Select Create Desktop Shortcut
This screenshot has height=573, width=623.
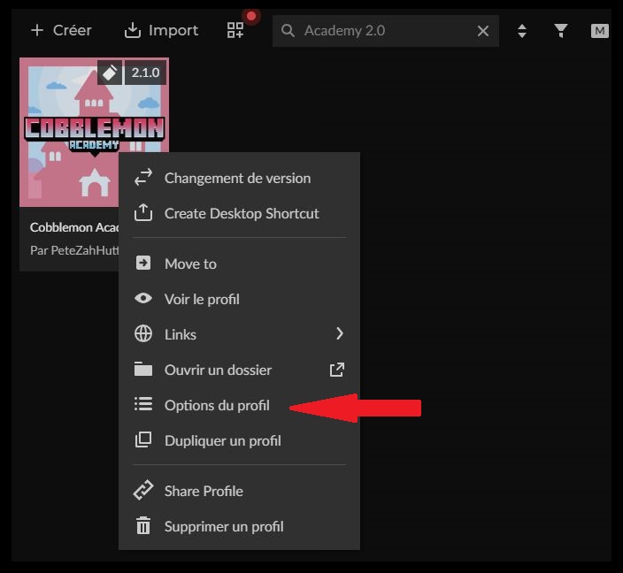click(x=241, y=213)
